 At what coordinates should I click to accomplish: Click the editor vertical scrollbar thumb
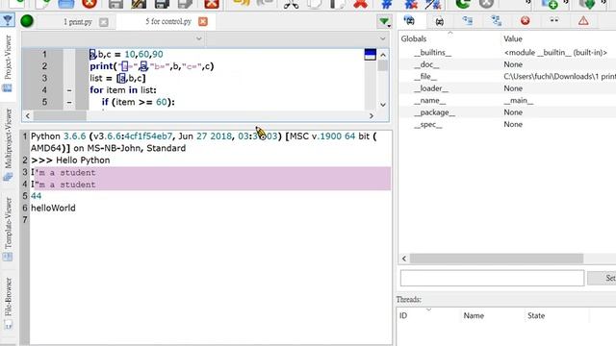[383, 65]
